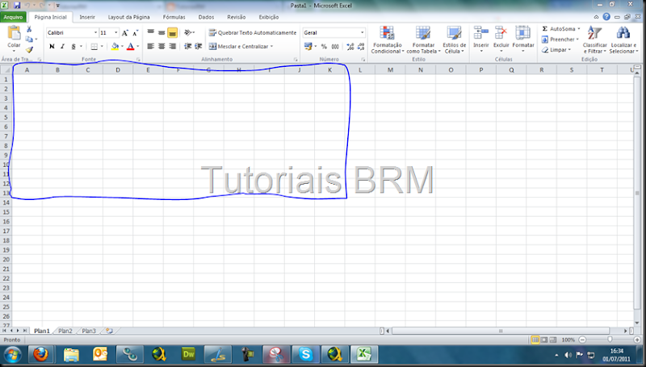Switch to the Fórmulas tab
Viewport: 646px width, 367px height.
[174, 17]
